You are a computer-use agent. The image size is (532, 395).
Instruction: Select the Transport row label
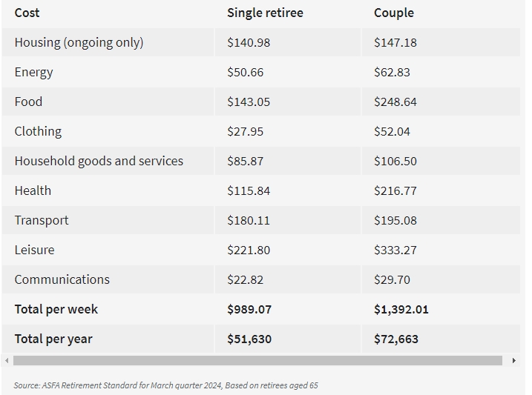point(42,220)
